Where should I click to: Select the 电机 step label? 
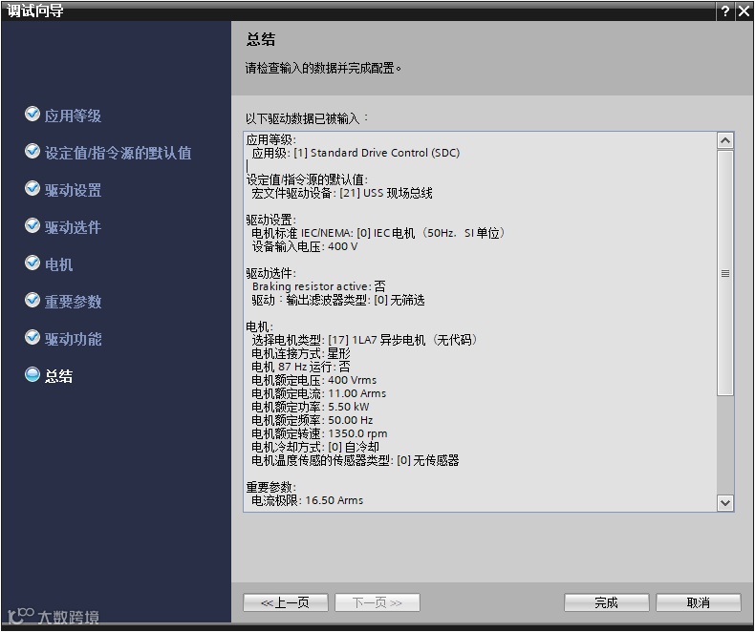(x=58, y=264)
